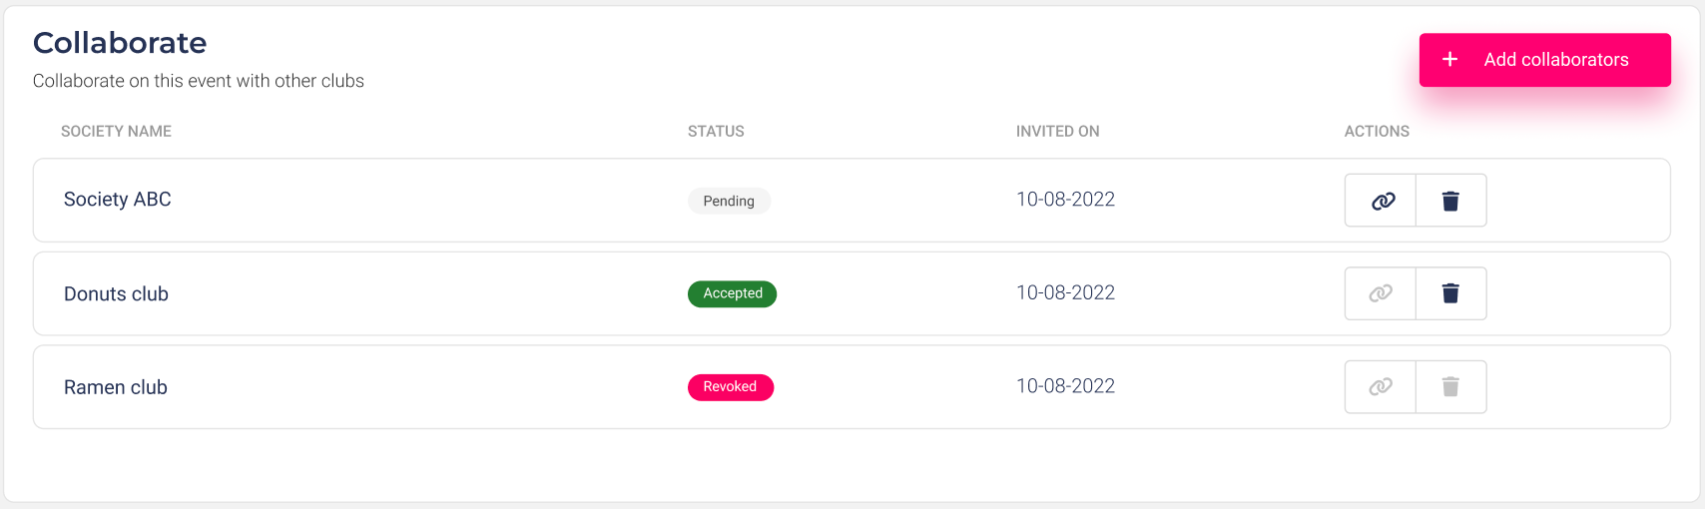
Task: Copy invite link for Society ABC
Action: point(1381,201)
